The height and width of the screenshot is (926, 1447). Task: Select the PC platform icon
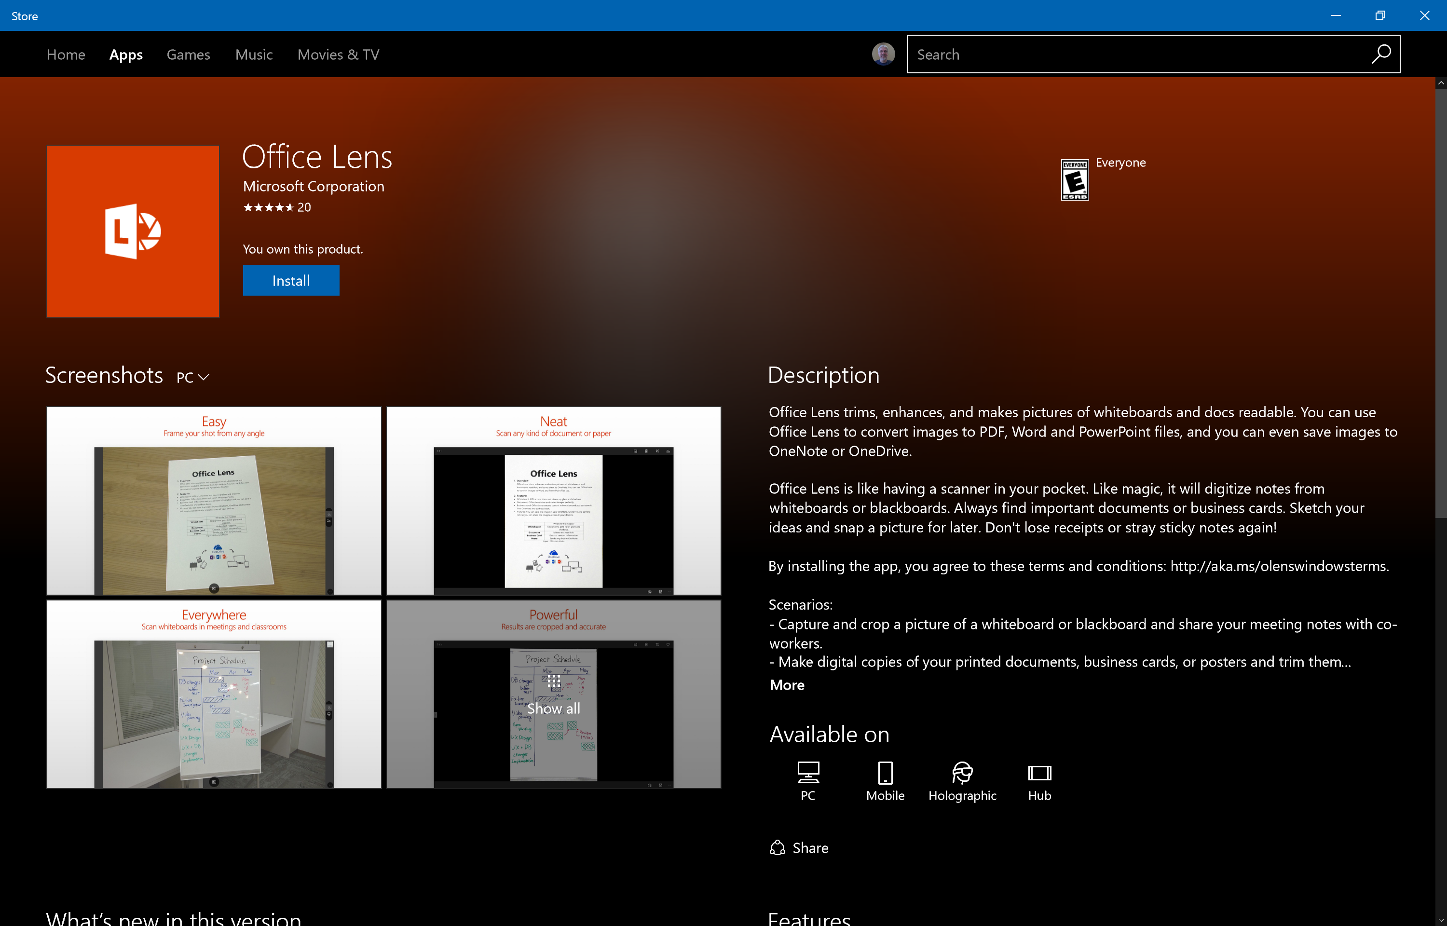[x=808, y=773]
